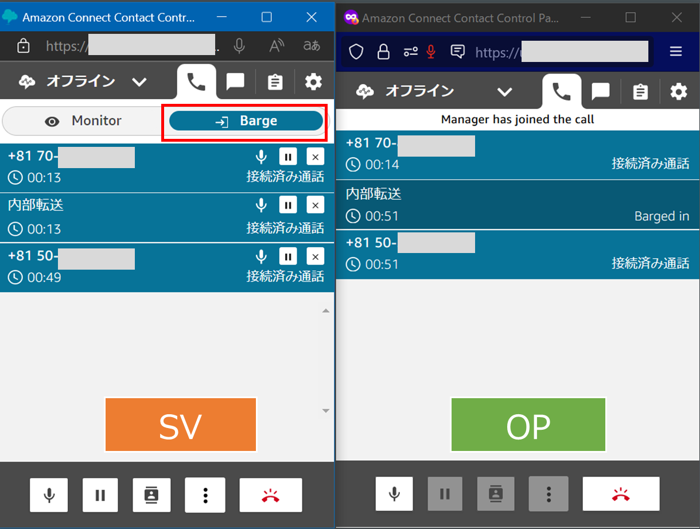The height and width of the screenshot is (529, 700).
Task: Select the +81 50 call row in OP window
Action: (x=518, y=255)
